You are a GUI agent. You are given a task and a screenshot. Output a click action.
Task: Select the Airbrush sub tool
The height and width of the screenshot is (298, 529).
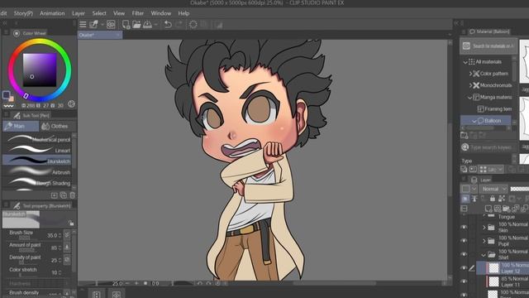pyautogui.click(x=37, y=172)
